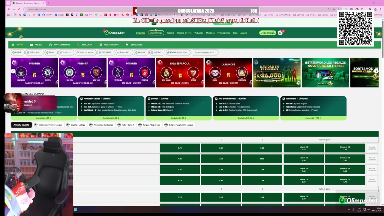
Task: Open Club Olimpo section
Action: pos(156,33)
